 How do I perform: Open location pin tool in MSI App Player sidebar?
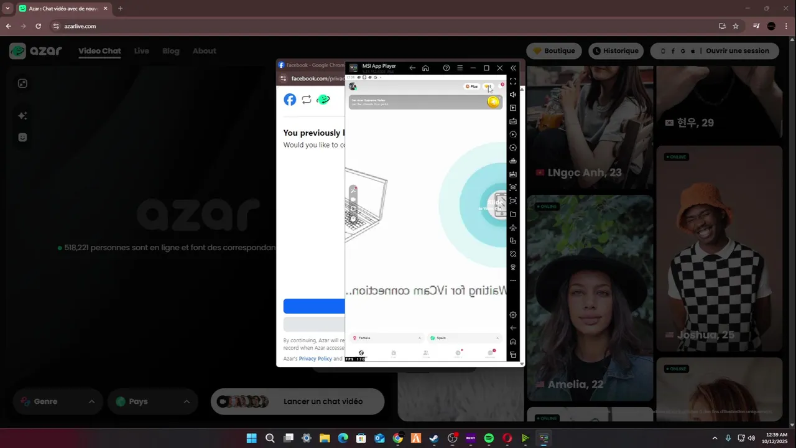pyautogui.click(x=513, y=267)
